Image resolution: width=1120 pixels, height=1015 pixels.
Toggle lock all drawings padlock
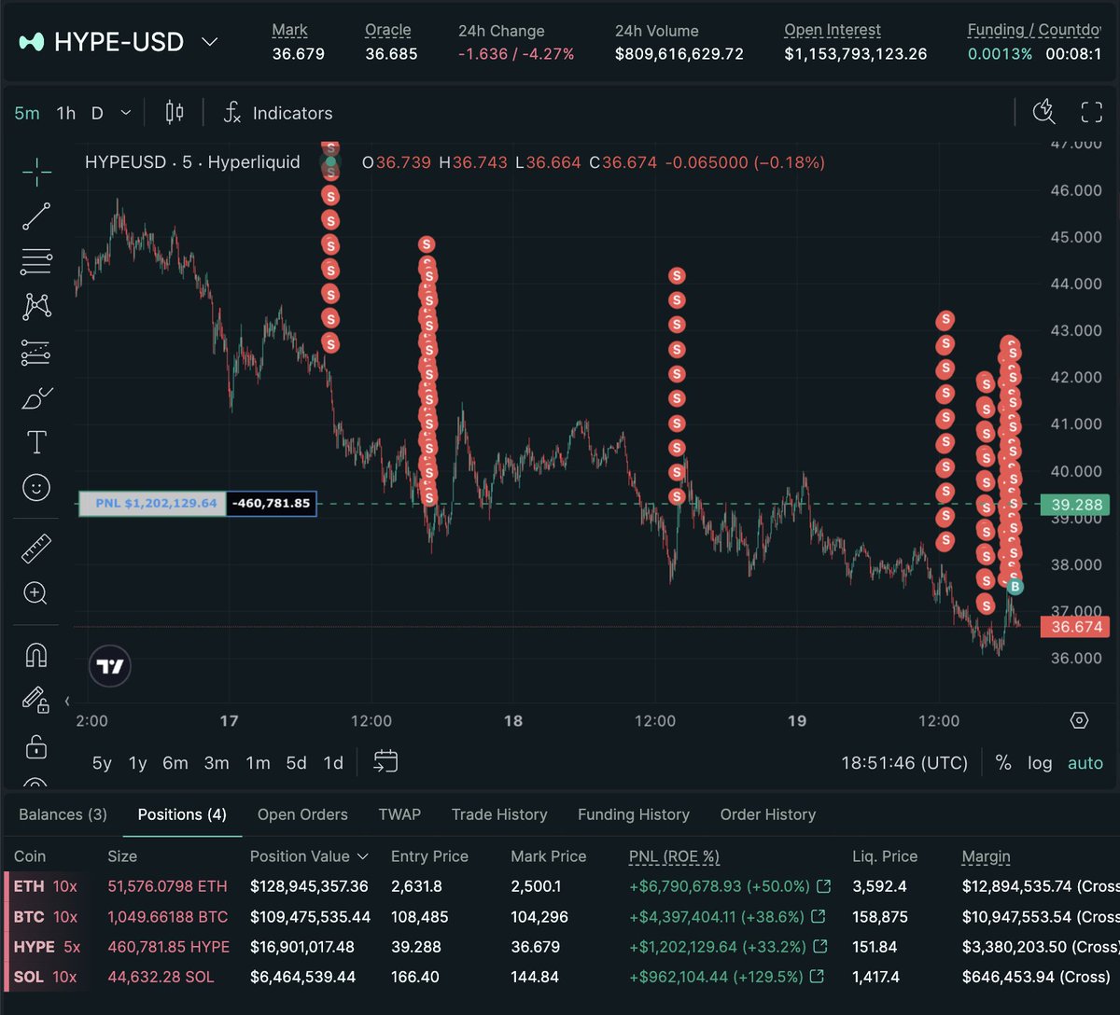click(36, 746)
